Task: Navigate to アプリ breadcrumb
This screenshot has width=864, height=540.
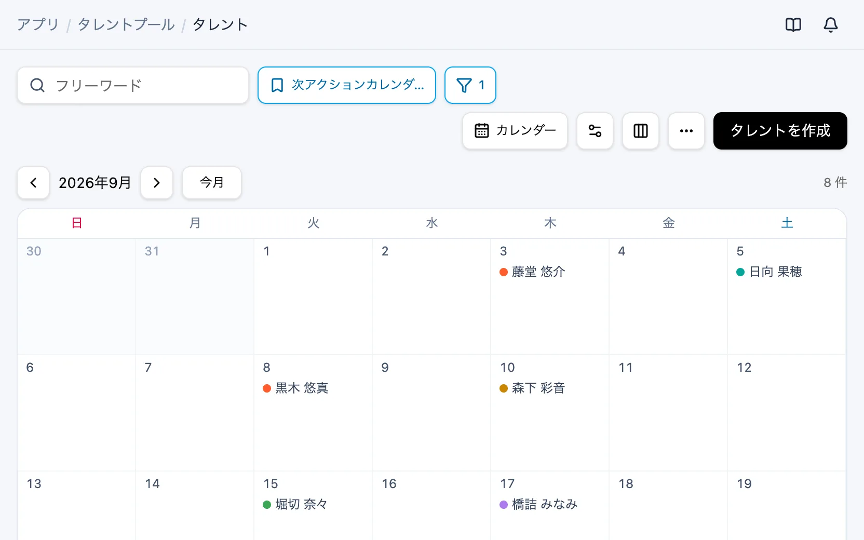Action: 38,24
